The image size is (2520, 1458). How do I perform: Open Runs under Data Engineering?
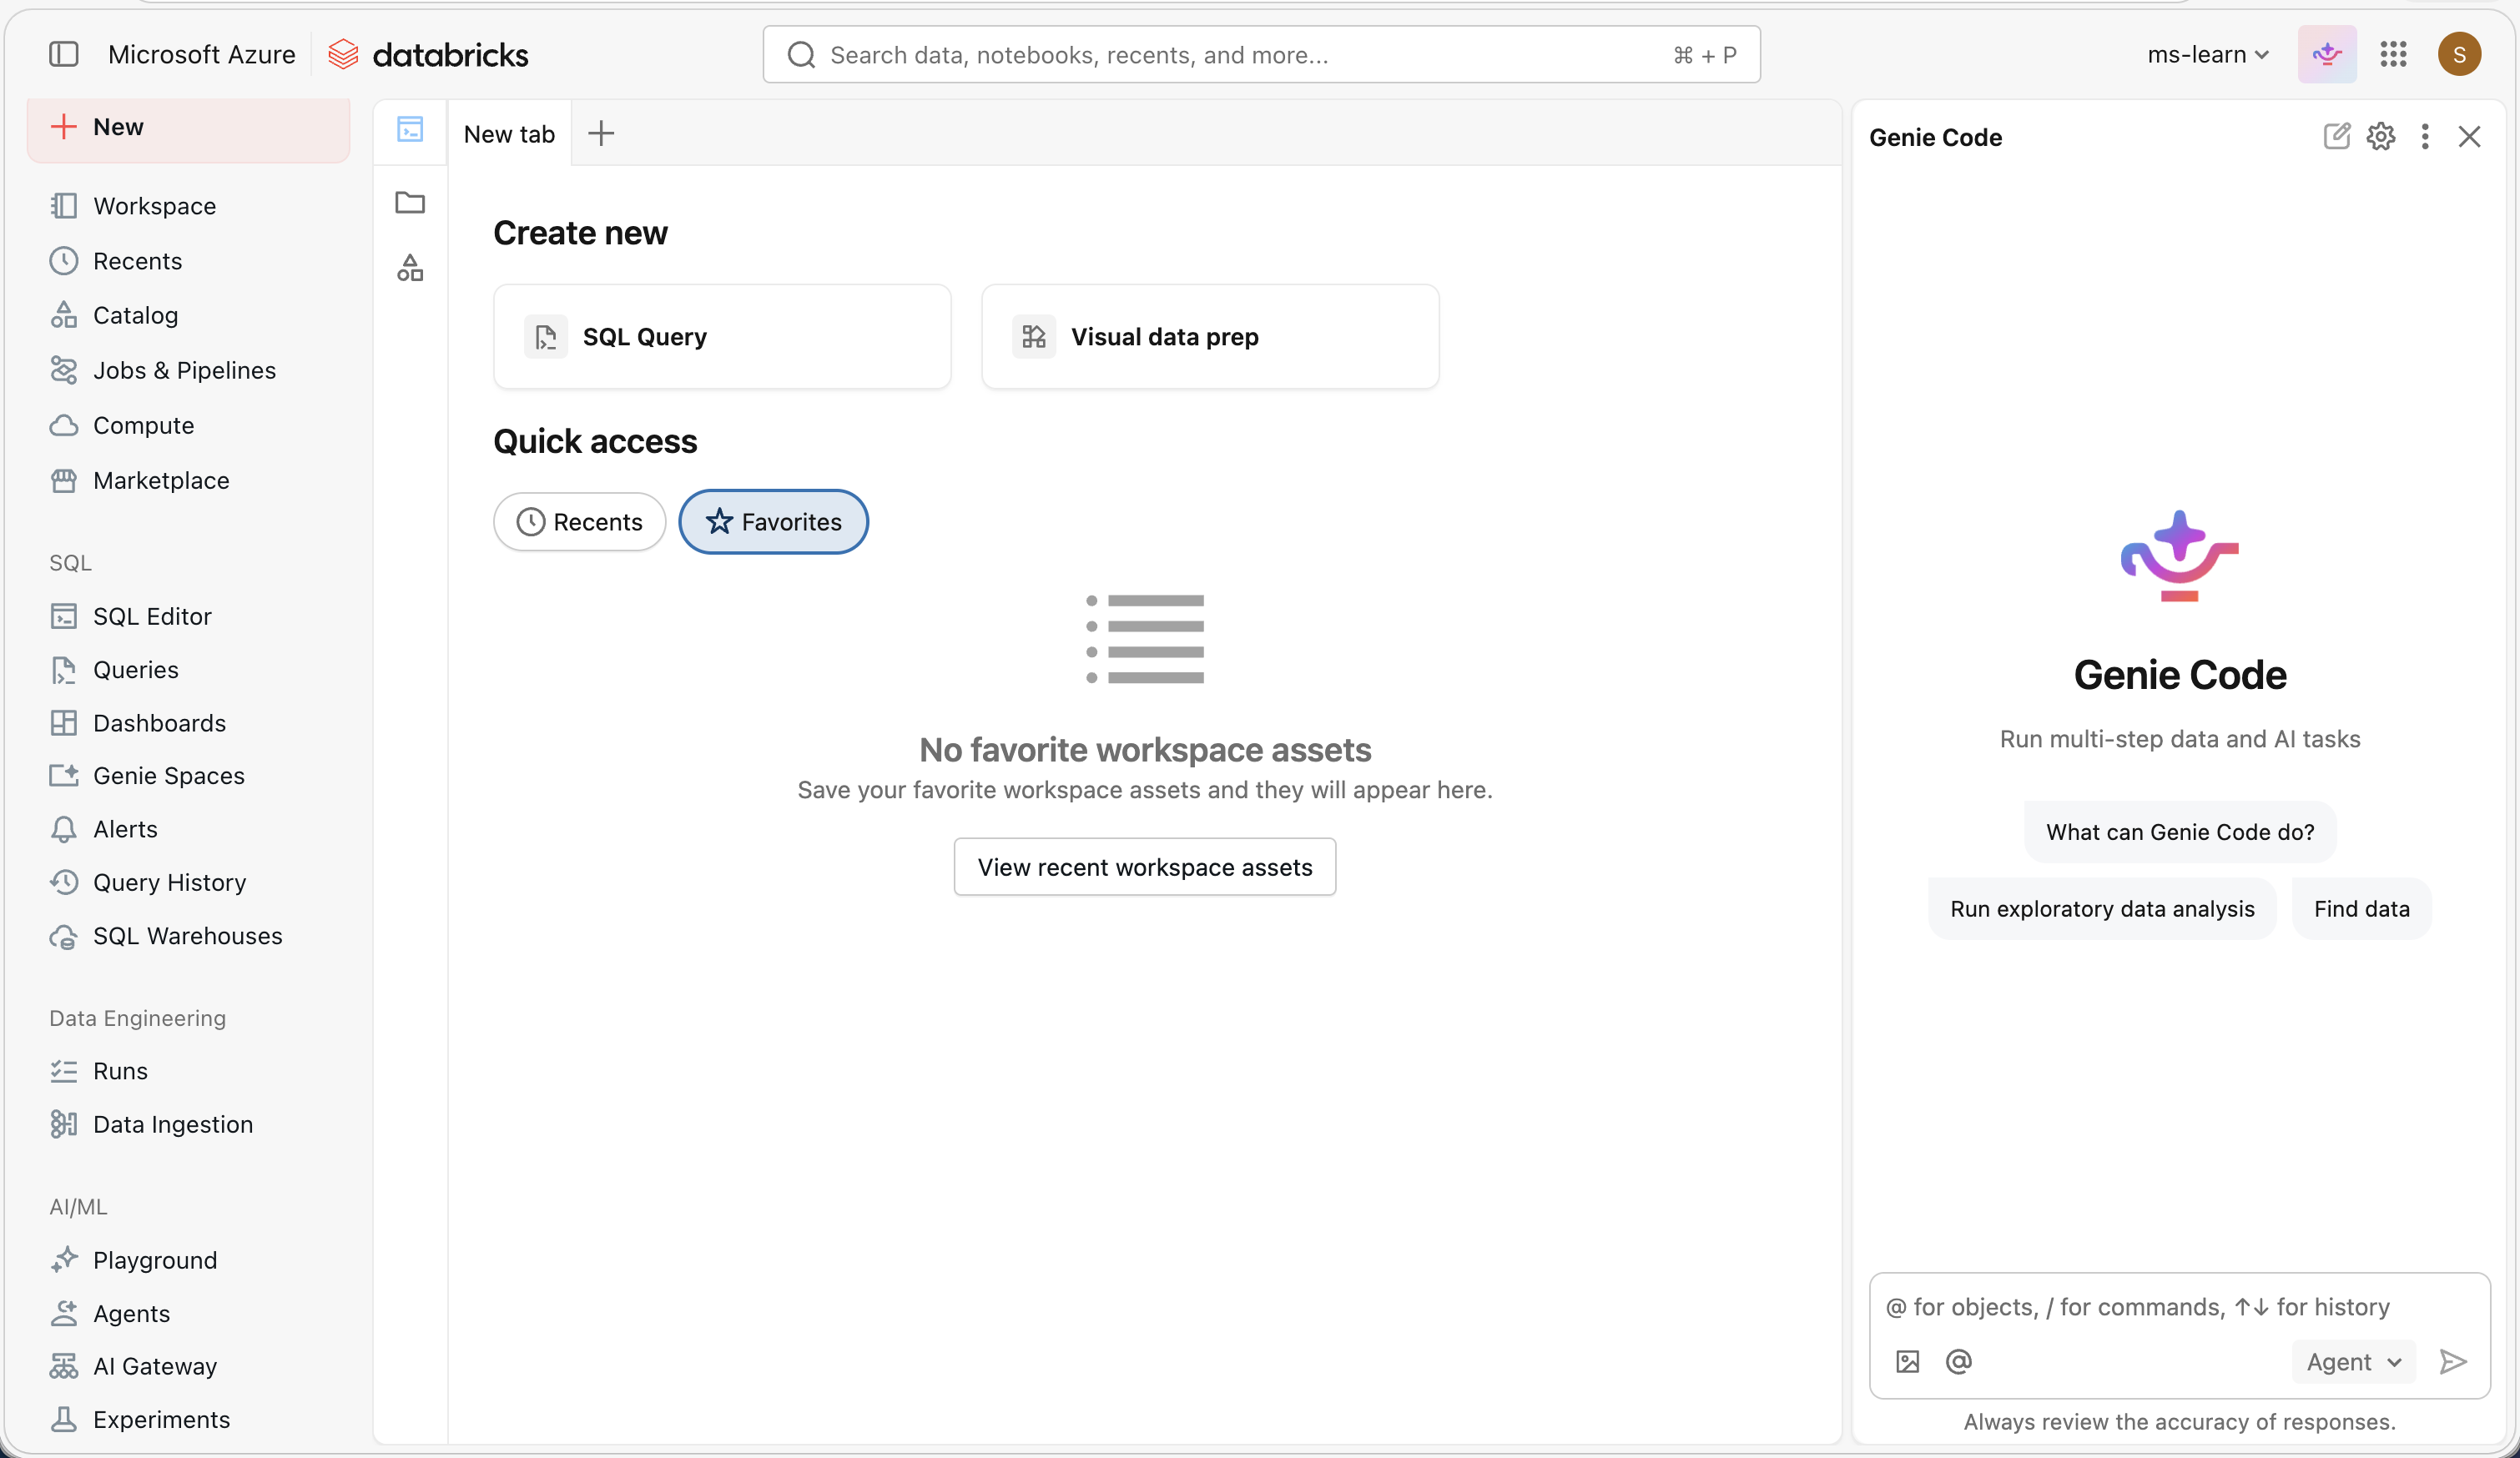[x=188, y=1070]
